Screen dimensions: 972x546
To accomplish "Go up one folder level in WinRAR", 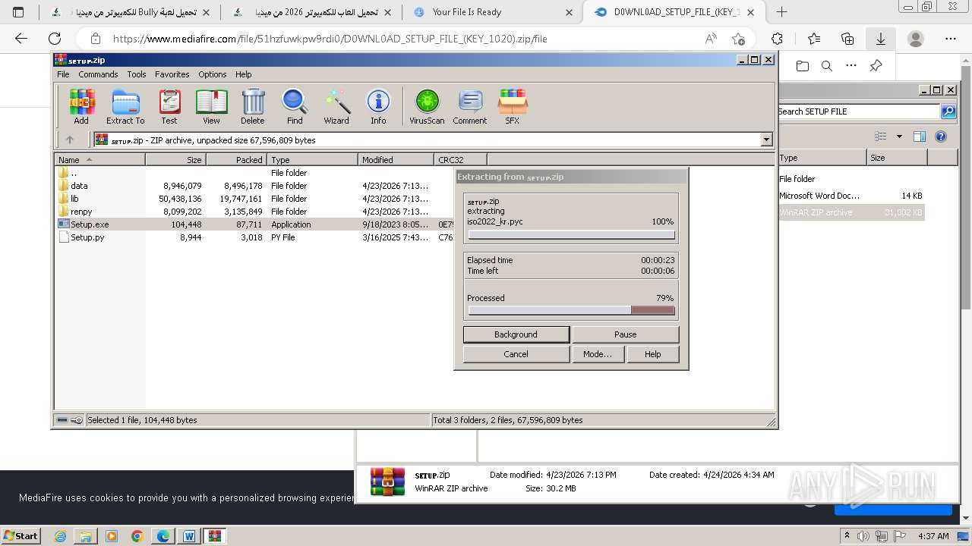I will (70, 140).
